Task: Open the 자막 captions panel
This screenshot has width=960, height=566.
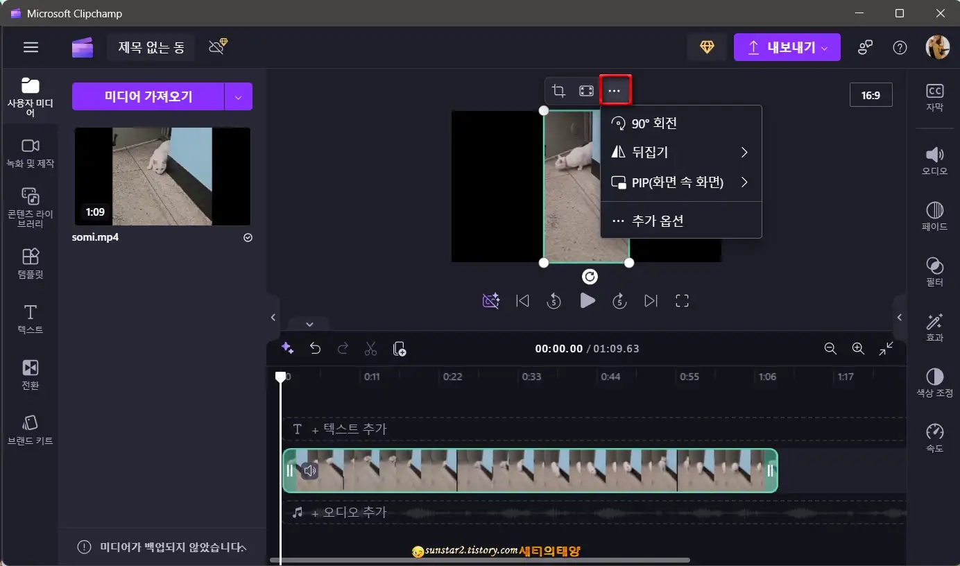Action: pyautogui.click(x=934, y=94)
